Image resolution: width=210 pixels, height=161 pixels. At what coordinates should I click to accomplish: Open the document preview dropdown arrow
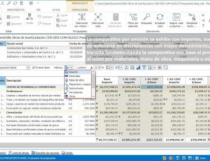(154, 68)
